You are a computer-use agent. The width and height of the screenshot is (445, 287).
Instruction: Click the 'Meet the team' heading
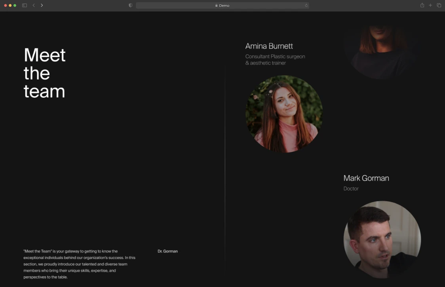45,73
